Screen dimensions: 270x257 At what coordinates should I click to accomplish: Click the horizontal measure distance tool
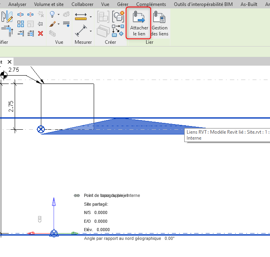[81, 17]
